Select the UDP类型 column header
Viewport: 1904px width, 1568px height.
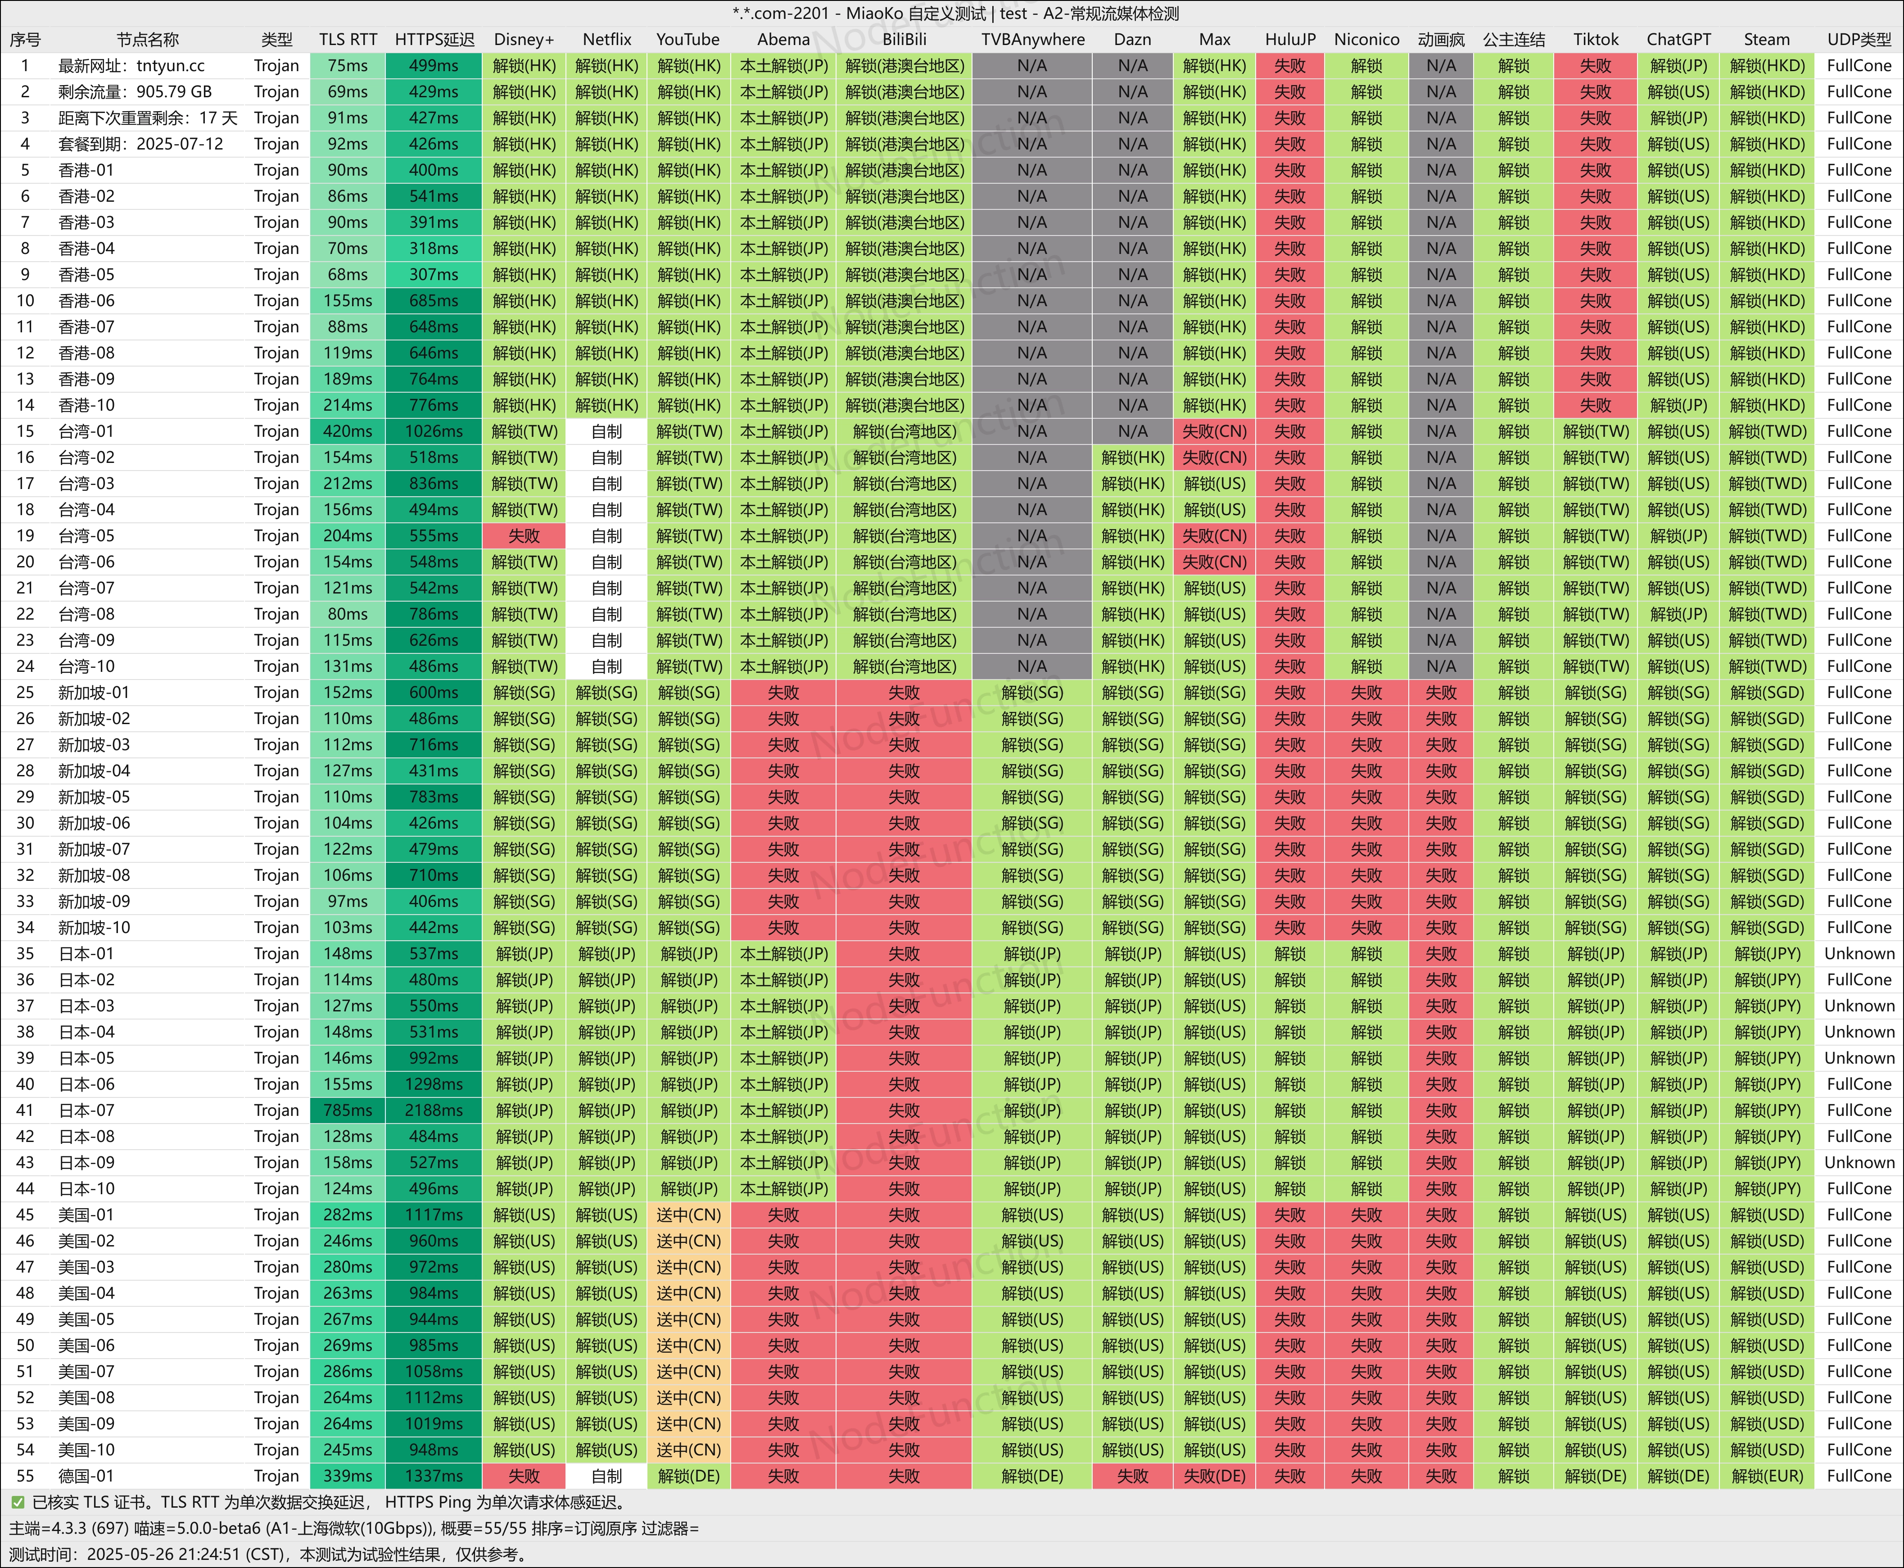[x=1859, y=40]
